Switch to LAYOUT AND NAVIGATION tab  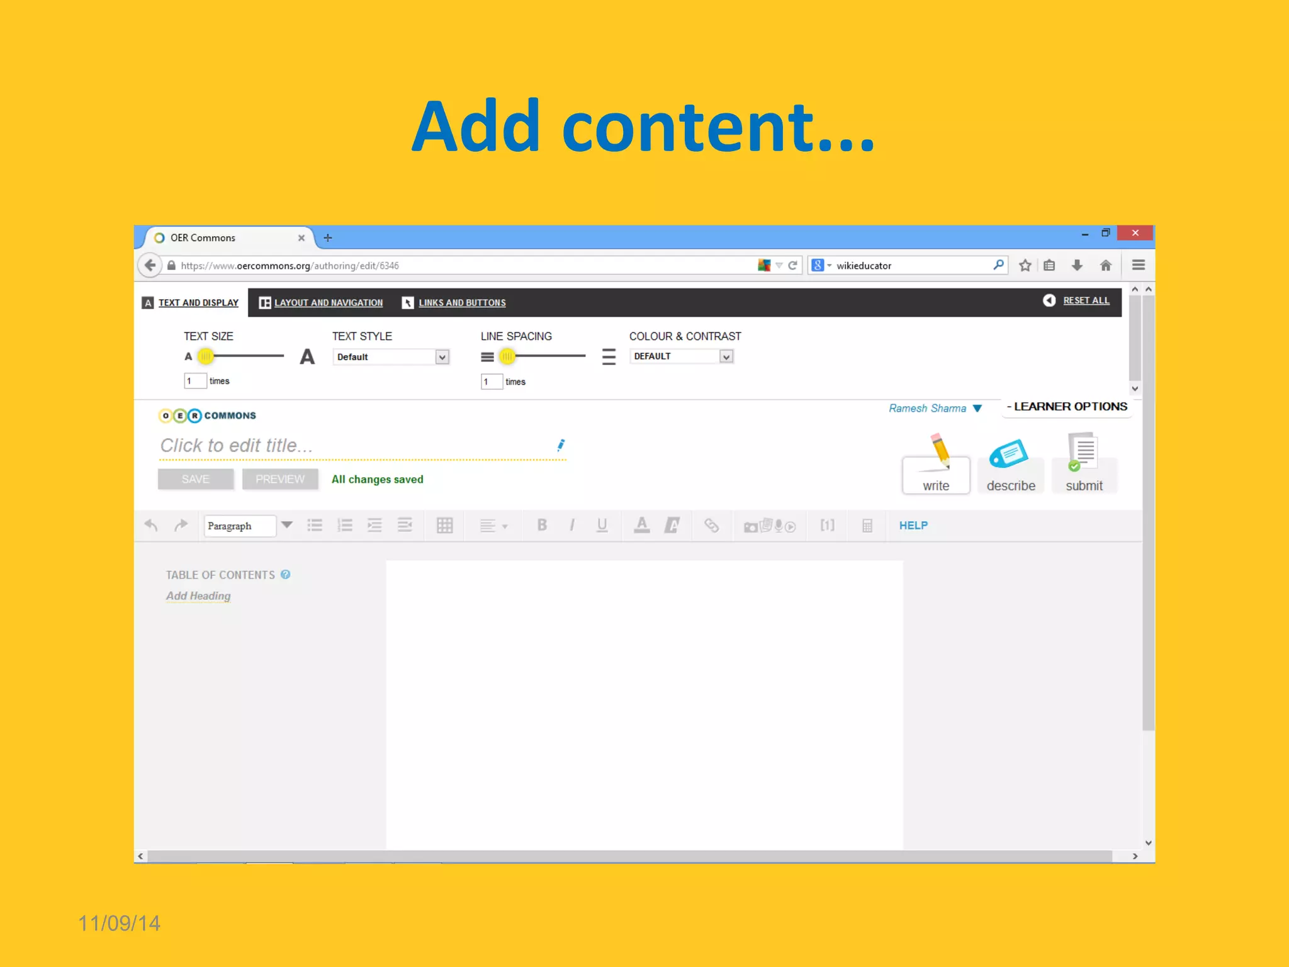coord(321,303)
